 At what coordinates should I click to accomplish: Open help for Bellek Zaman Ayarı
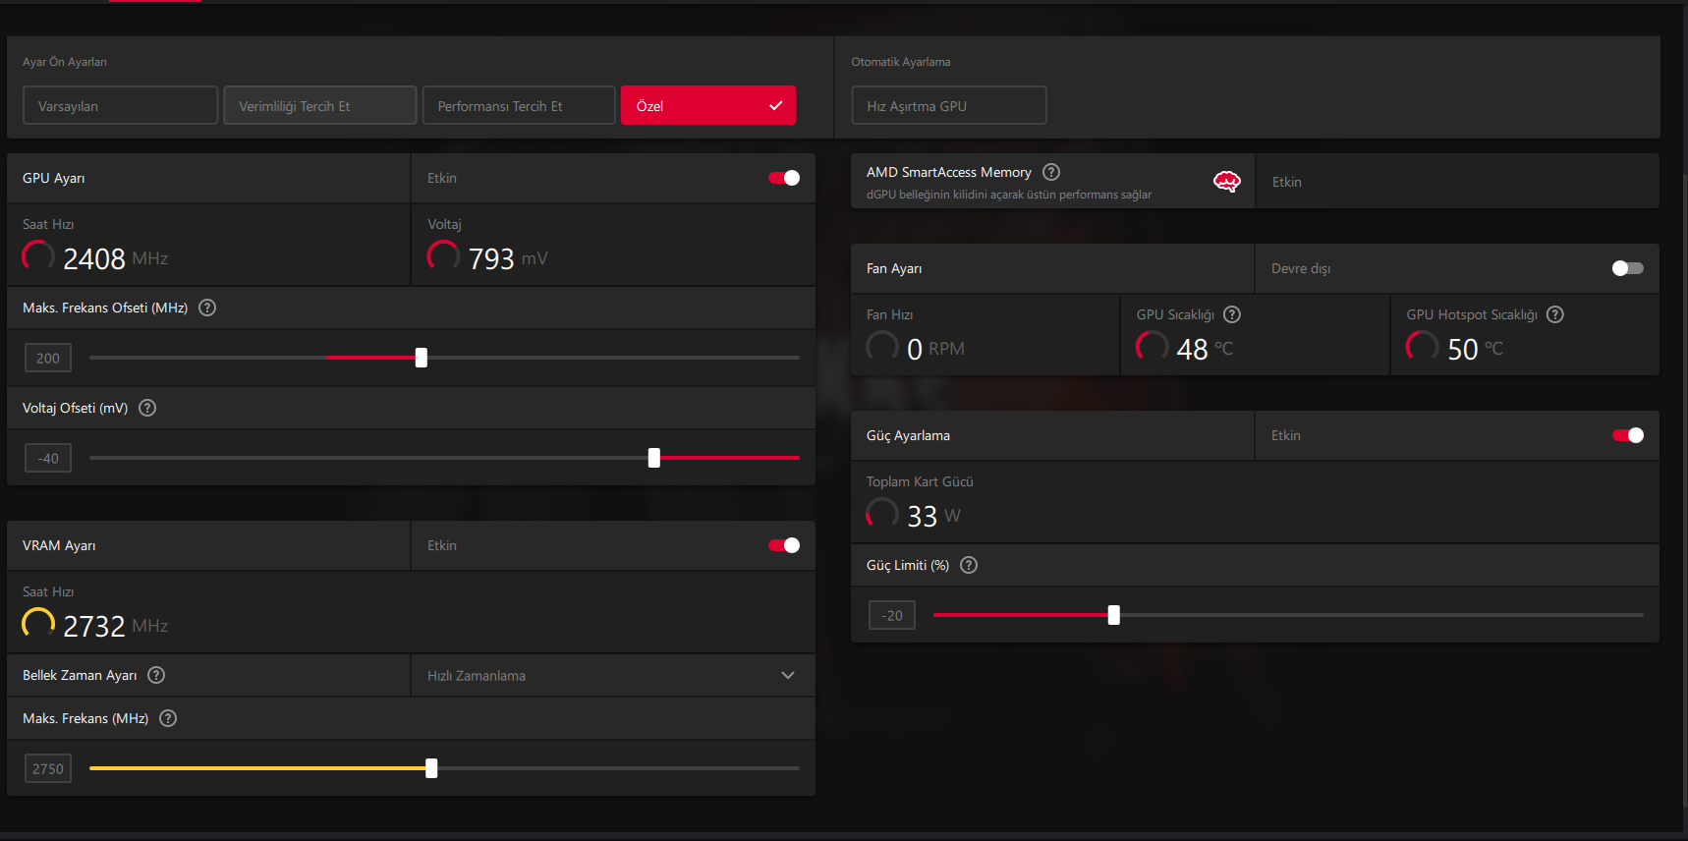click(156, 675)
